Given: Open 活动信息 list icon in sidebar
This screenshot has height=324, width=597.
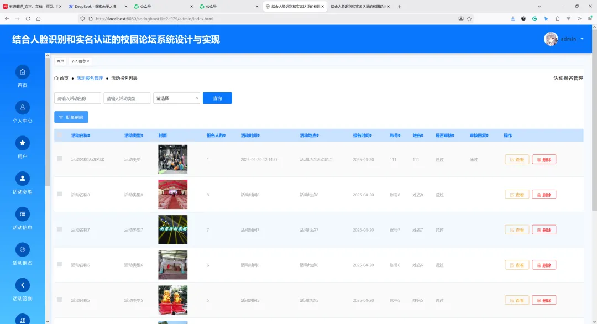Looking at the screenshot, I should pos(23,214).
